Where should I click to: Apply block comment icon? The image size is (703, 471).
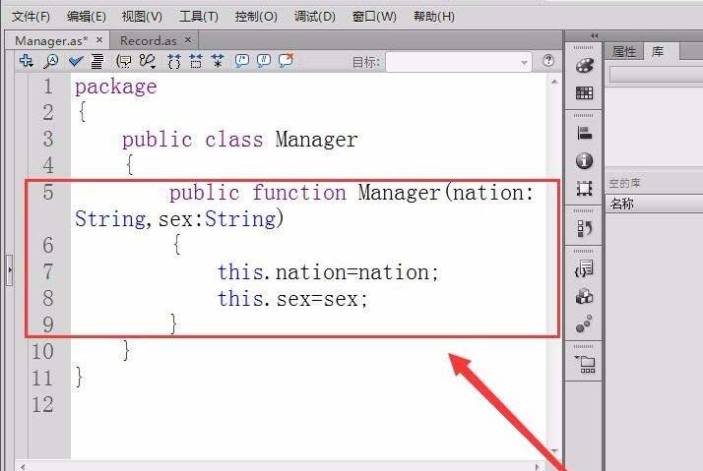pos(242,60)
